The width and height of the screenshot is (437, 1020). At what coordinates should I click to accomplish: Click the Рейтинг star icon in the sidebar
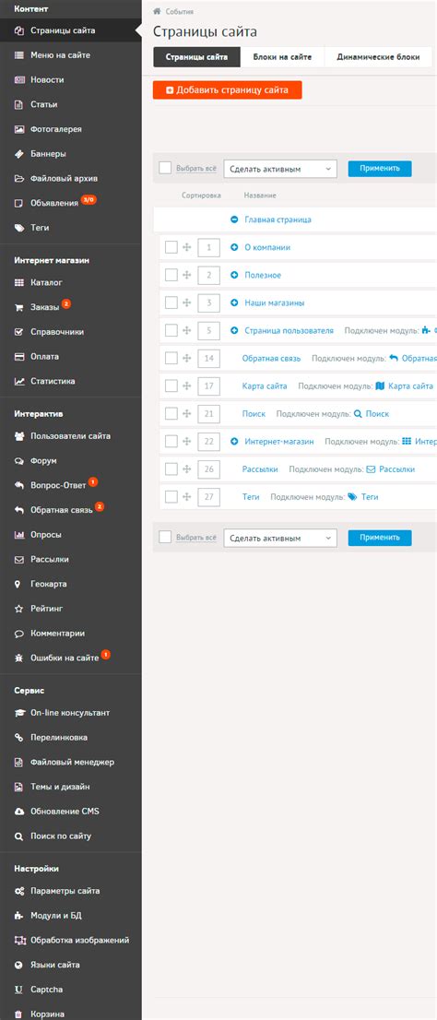[x=18, y=609]
